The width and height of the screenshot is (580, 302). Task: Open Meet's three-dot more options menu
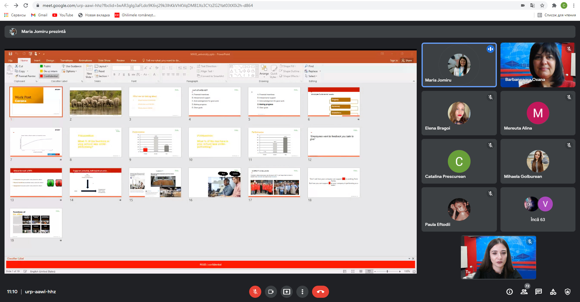tap(302, 292)
